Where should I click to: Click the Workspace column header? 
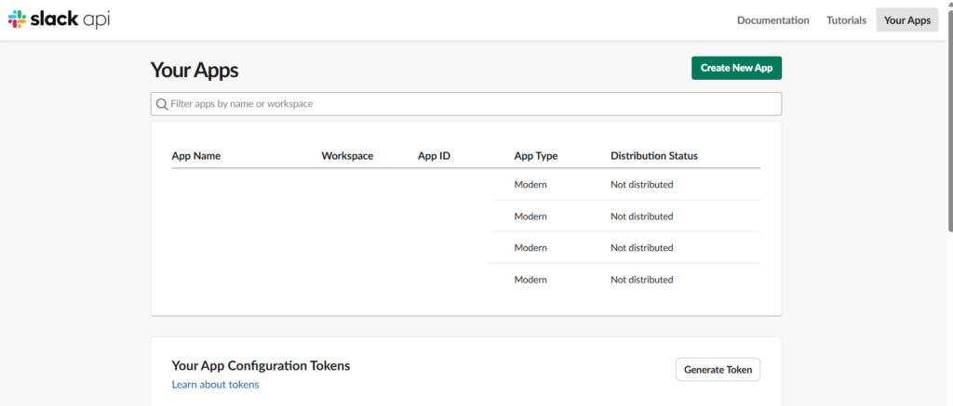[347, 156]
